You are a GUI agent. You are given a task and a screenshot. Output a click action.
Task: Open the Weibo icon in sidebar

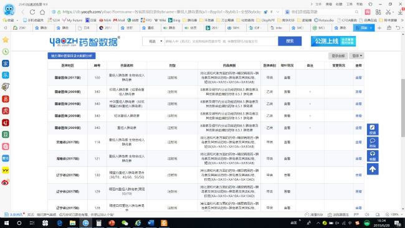click(x=6, y=183)
